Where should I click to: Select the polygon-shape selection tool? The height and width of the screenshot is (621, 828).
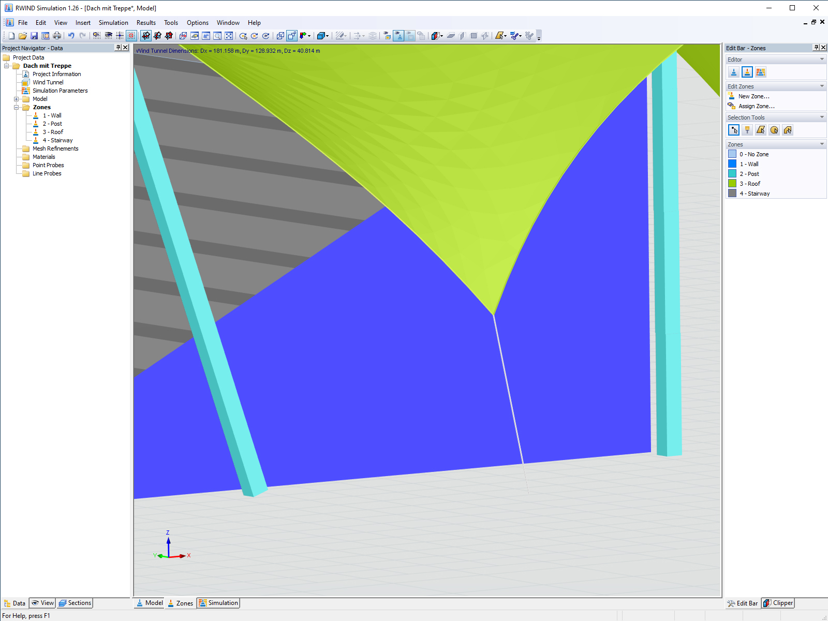[x=761, y=130]
